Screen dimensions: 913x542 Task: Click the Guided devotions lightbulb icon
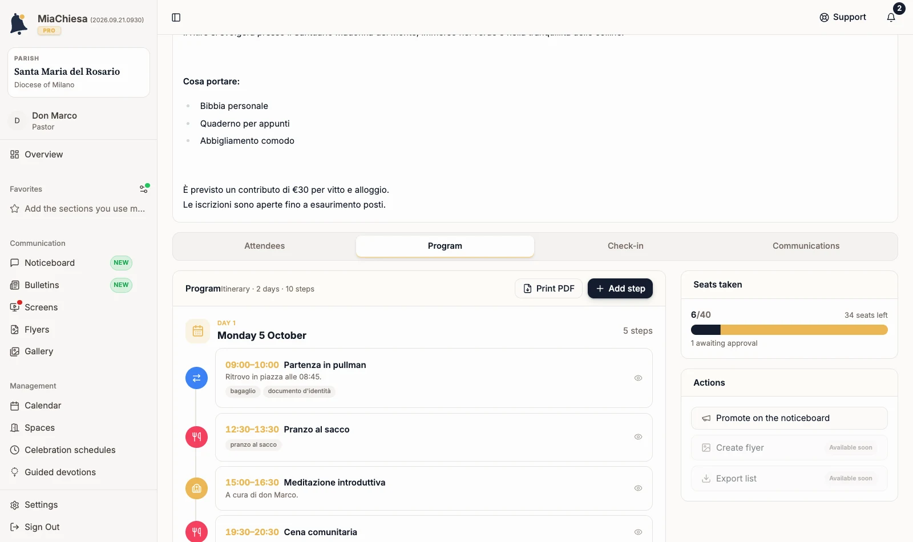click(15, 472)
